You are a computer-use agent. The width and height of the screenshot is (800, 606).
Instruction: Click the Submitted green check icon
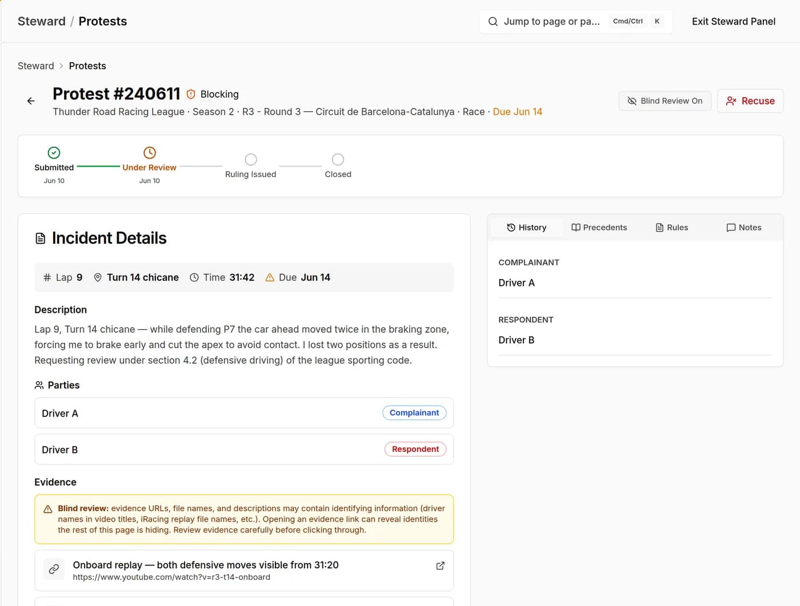[x=54, y=152]
